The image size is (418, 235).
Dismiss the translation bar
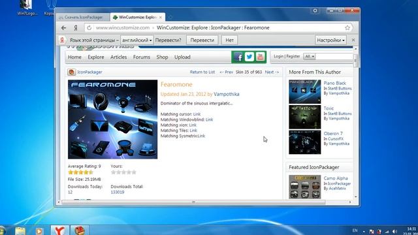(x=353, y=40)
